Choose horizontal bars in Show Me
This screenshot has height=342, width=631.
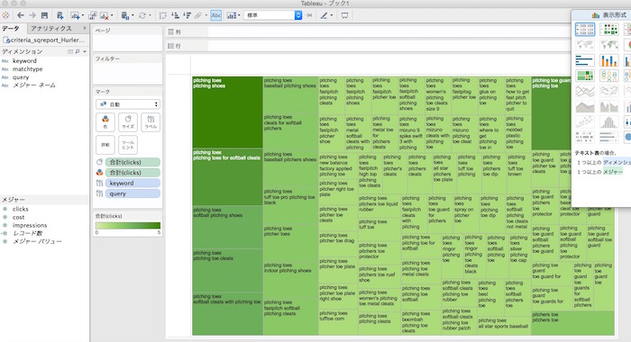pos(585,60)
